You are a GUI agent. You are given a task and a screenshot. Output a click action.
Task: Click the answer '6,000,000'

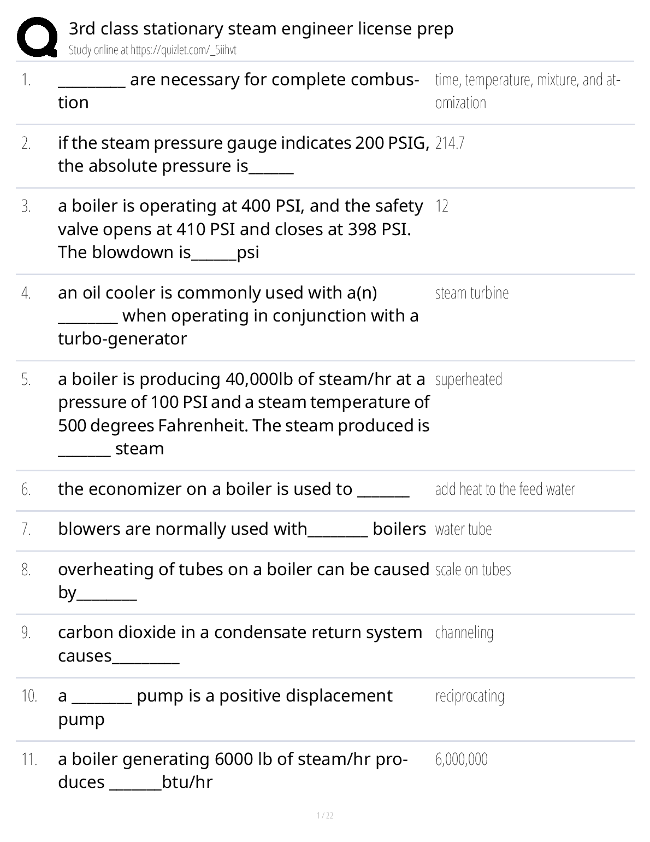tap(462, 759)
